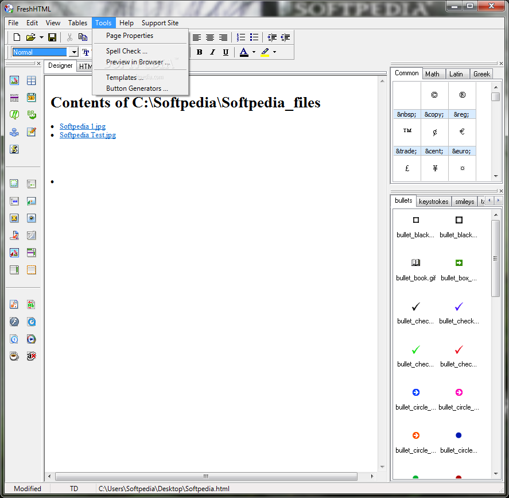This screenshot has width=509, height=498.
Task: Insert line break BR icon
Action: pos(32,115)
